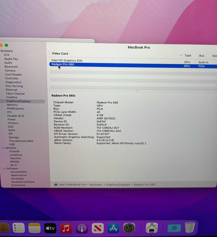Select Ethernet in the sidebar
This screenshot has width=217, height=237.
12,90
